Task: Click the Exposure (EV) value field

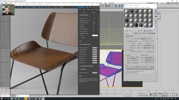Action: 95,18
